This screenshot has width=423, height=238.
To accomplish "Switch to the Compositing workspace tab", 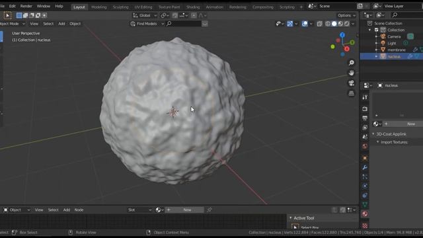I will click(263, 7).
